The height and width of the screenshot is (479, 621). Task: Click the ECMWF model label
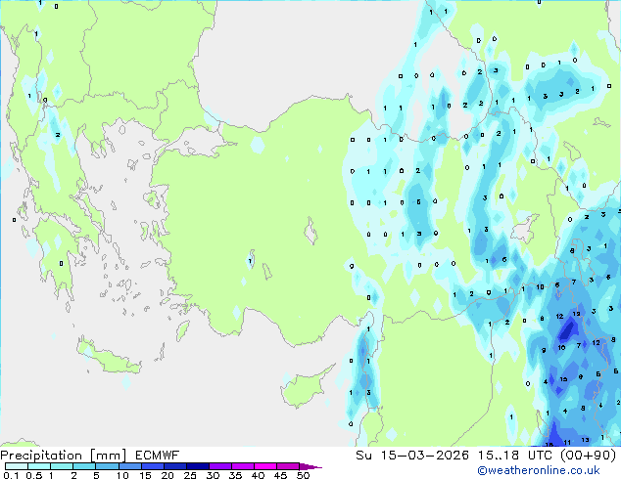pos(157,456)
